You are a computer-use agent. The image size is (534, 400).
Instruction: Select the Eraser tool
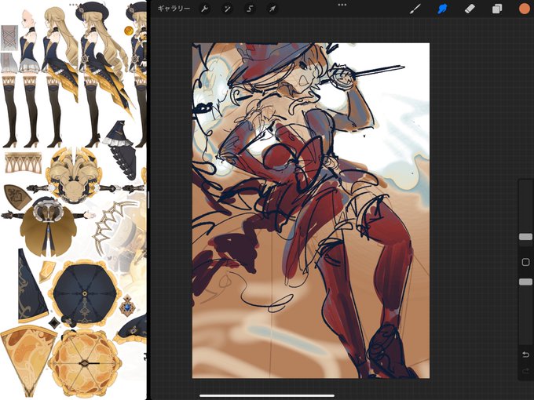pyautogui.click(x=470, y=9)
